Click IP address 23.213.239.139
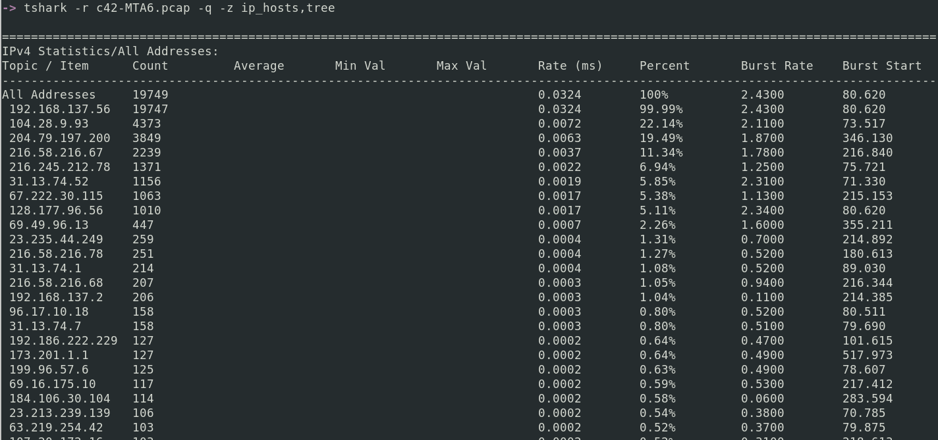Screen dimensions: 938x440 point(60,413)
